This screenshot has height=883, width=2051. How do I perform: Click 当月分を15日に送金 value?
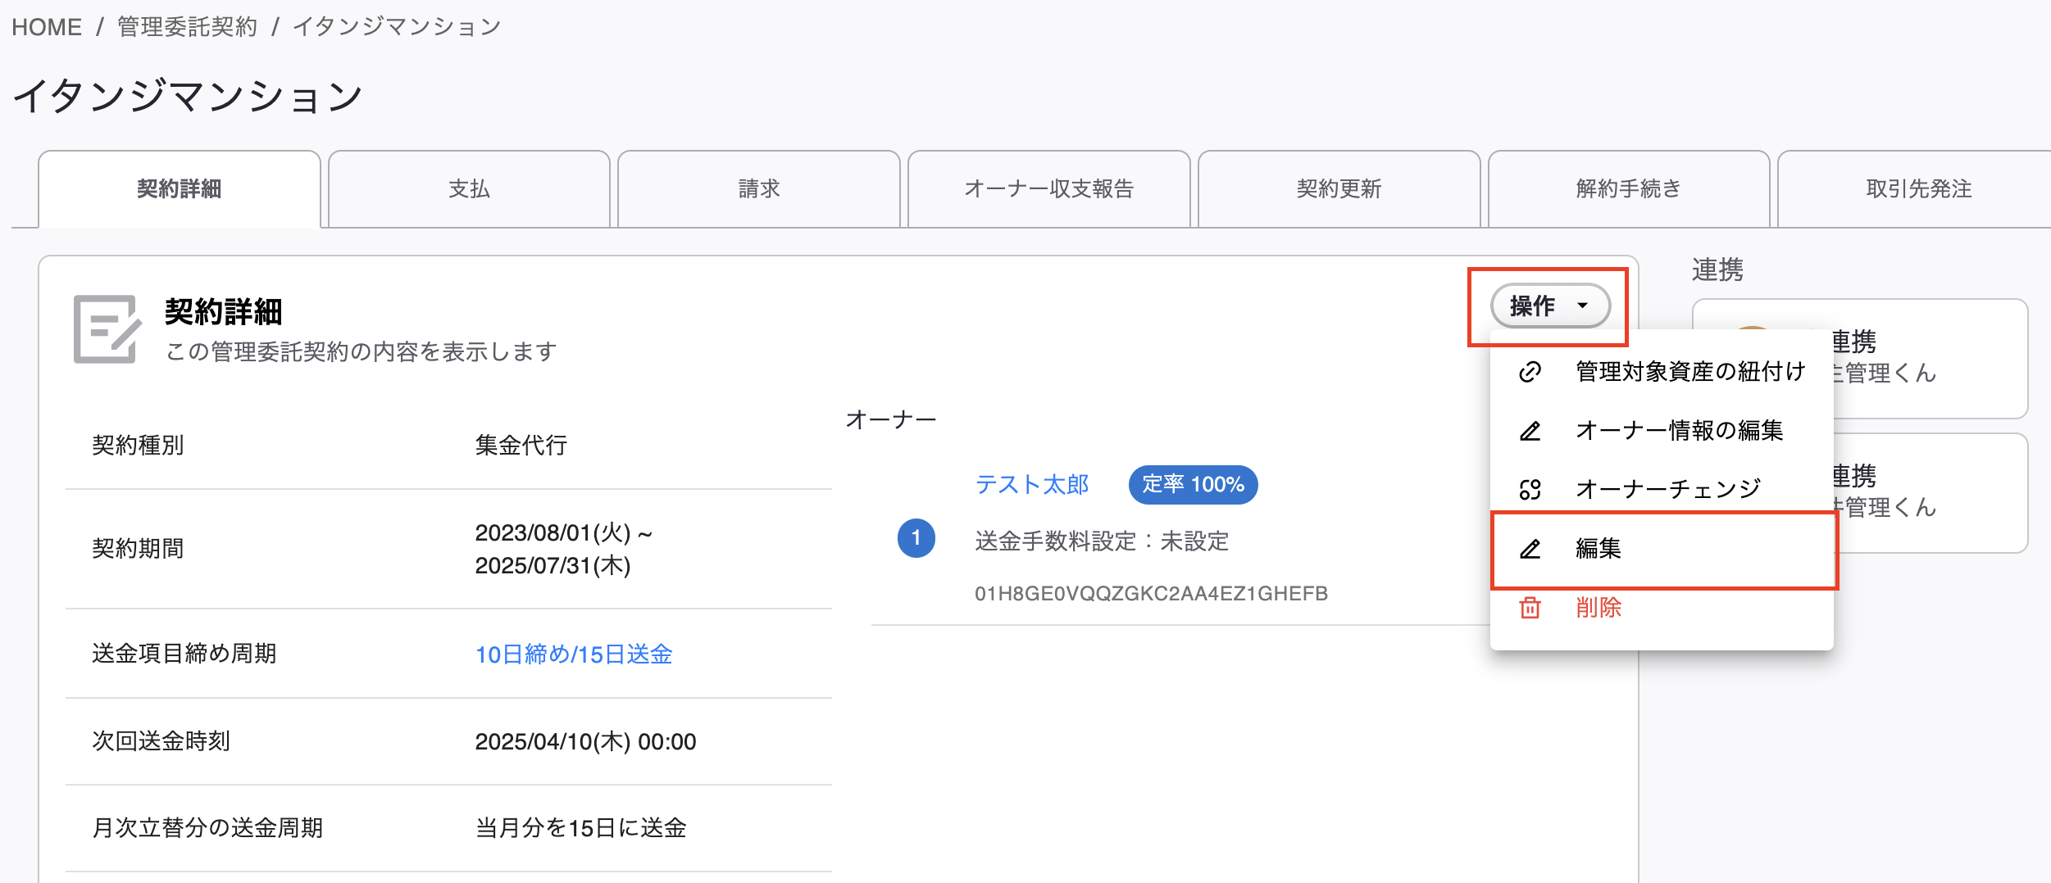click(580, 827)
